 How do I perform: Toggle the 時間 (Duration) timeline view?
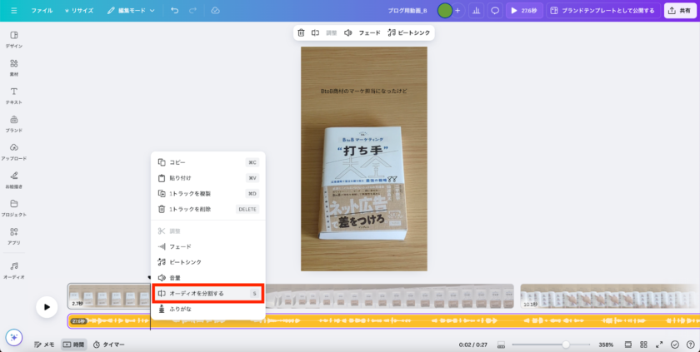73,345
